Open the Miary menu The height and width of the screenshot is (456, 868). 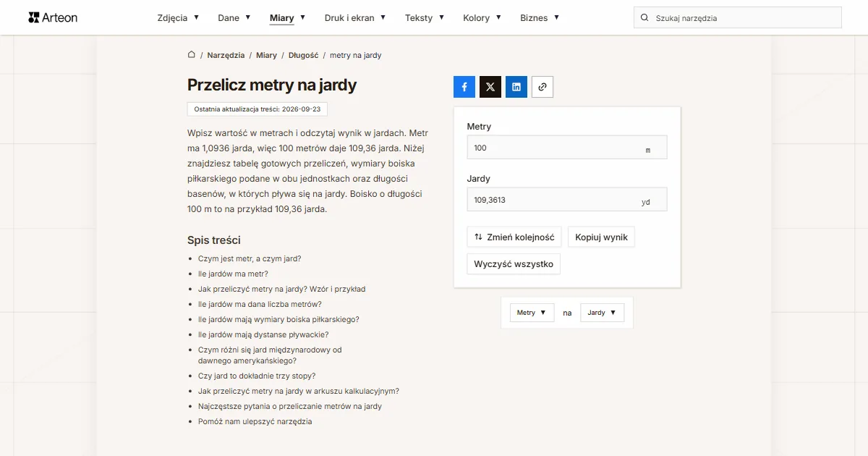coord(287,17)
